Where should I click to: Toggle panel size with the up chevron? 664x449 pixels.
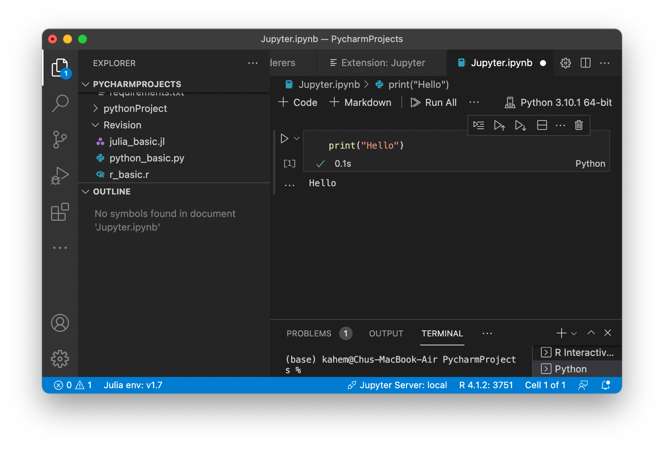pos(591,333)
